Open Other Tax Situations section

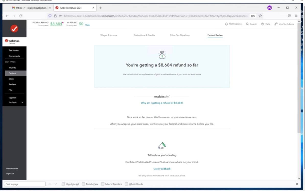point(180,35)
